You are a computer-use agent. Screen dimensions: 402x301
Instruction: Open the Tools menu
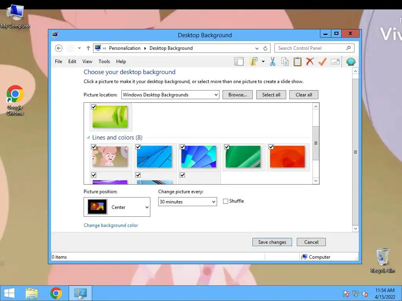104,62
